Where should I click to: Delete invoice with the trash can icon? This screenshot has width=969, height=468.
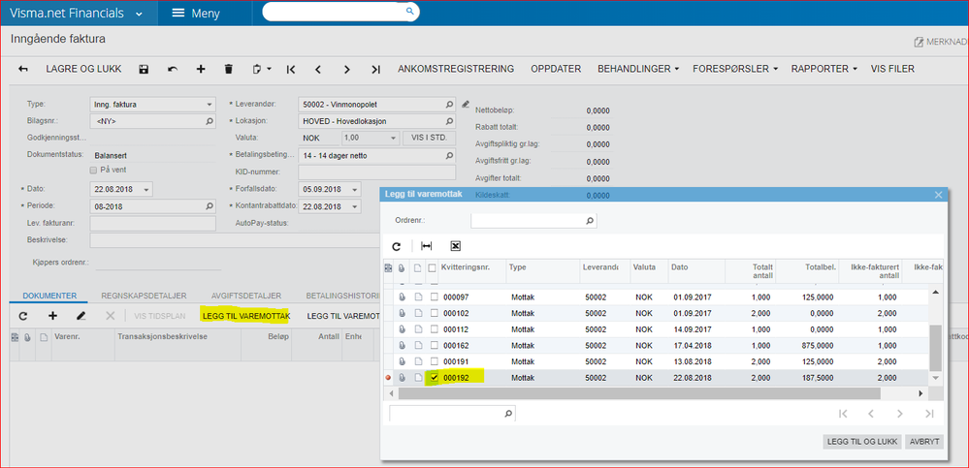coord(229,69)
